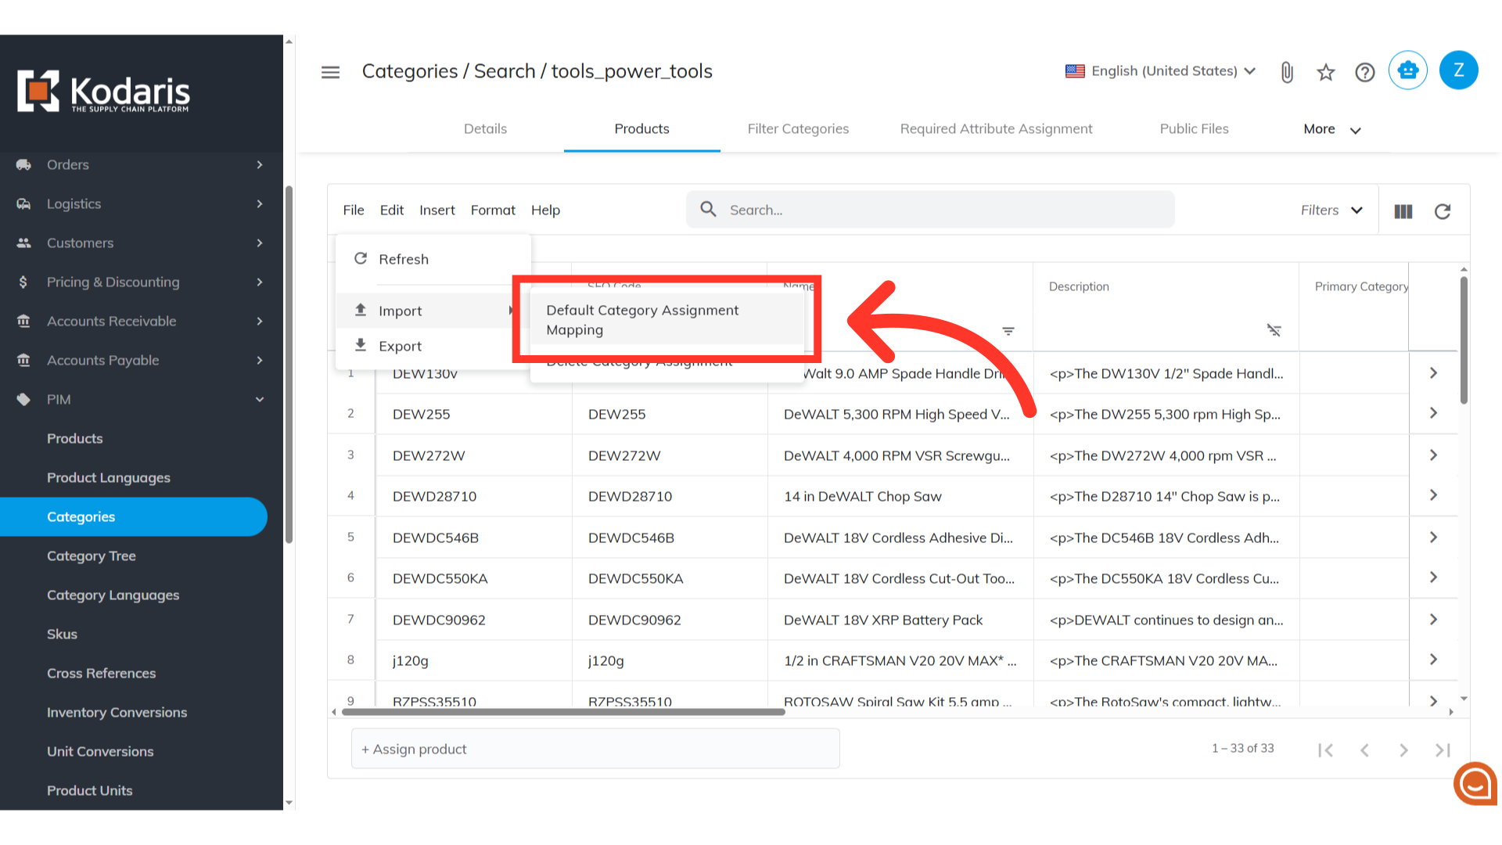Expand the More tabs dropdown

pyautogui.click(x=1331, y=129)
